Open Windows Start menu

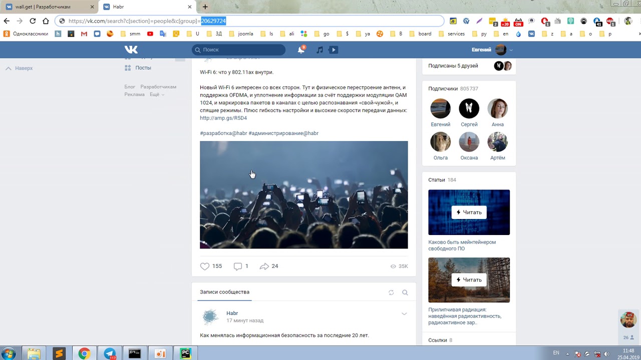click(x=9, y=353)
